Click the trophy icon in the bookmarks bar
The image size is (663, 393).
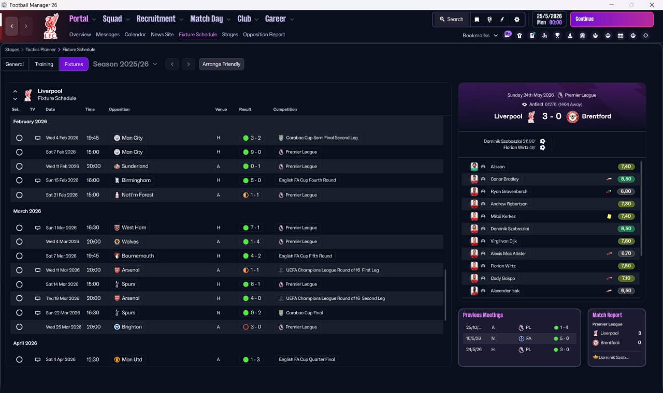click(x=557, y=36)
